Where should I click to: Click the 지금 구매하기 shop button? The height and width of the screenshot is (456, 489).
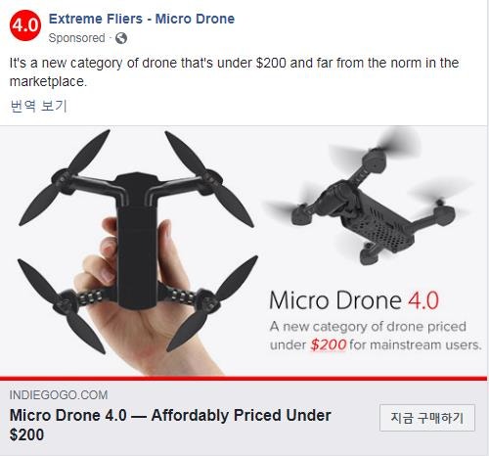(x=427, y=418)
